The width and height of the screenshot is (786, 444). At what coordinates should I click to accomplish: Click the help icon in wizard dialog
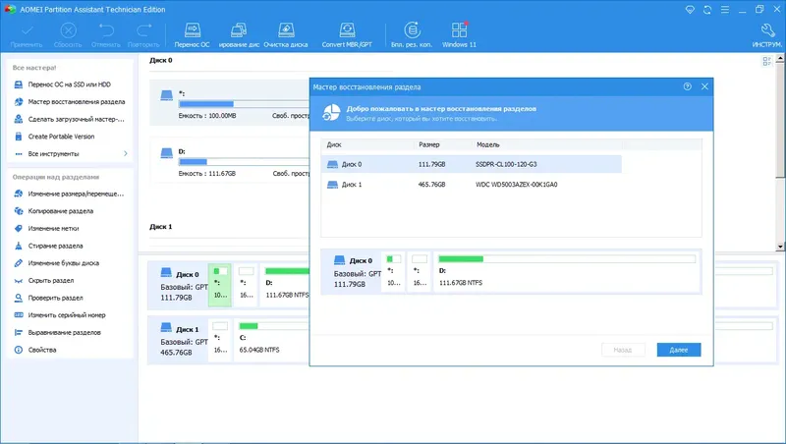coord(687,86)
